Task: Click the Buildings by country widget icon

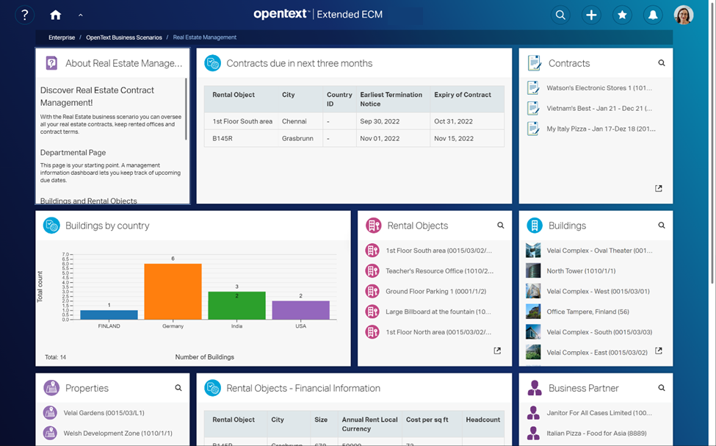Action: (x=51, y=226)
